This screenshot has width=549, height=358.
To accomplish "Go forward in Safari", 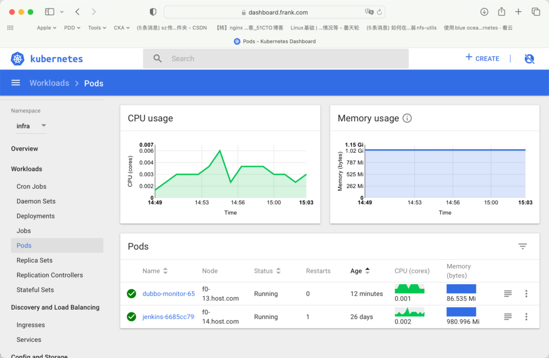I will coord(93,12).
